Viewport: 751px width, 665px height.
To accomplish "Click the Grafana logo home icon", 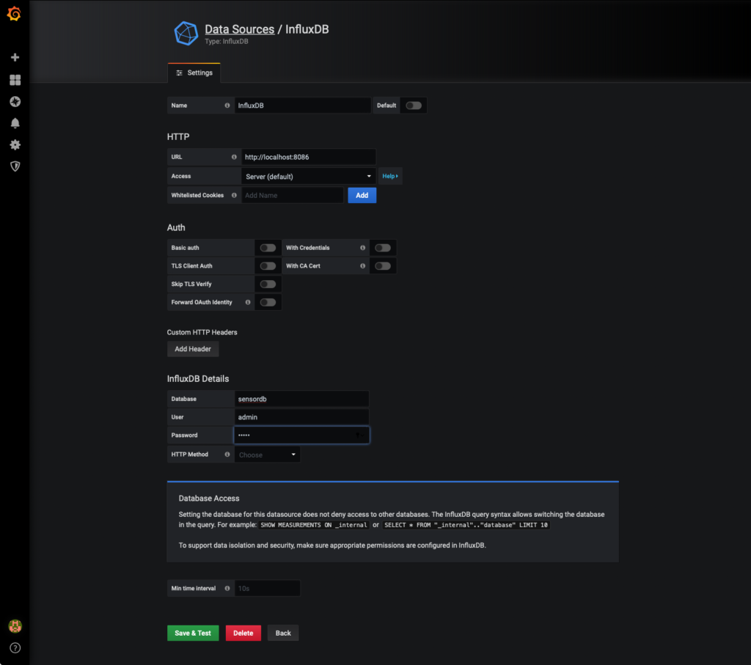I will (x=15, y=14).
